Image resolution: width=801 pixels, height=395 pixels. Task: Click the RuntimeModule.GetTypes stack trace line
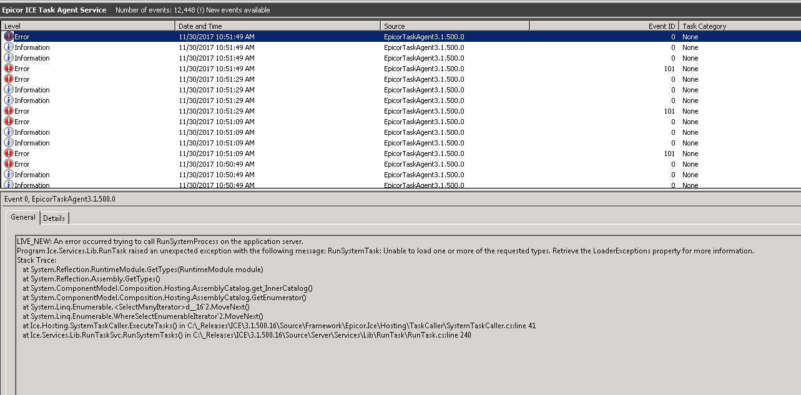click(142, 270)
